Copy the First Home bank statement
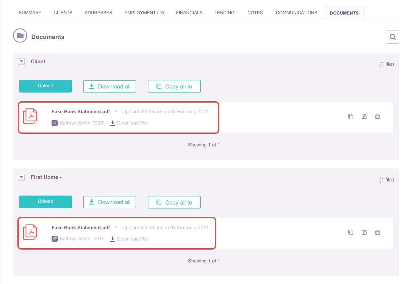This screenshot has width=410, height=284. (350, 232)
